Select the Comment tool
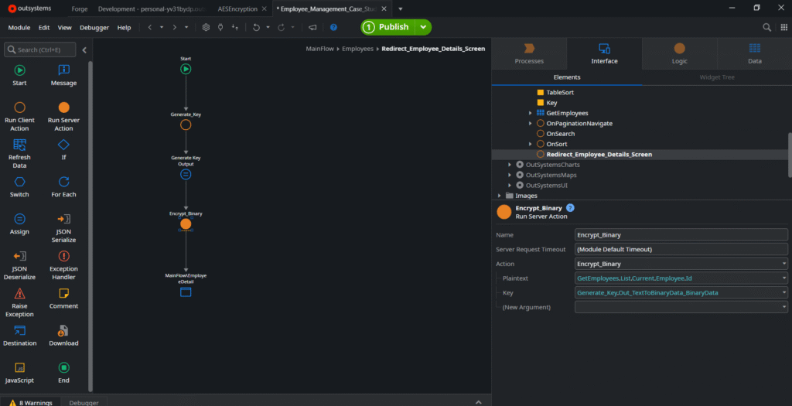 63,299
